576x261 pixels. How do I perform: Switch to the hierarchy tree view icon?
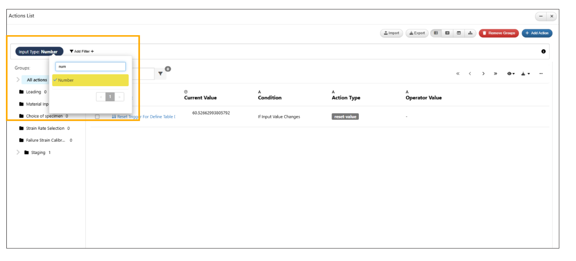pos(470,33)
